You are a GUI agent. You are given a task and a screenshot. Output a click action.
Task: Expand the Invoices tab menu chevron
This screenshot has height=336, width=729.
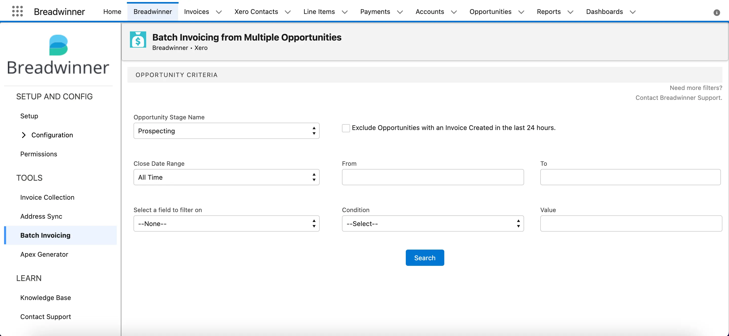click(x=219, y=12)
